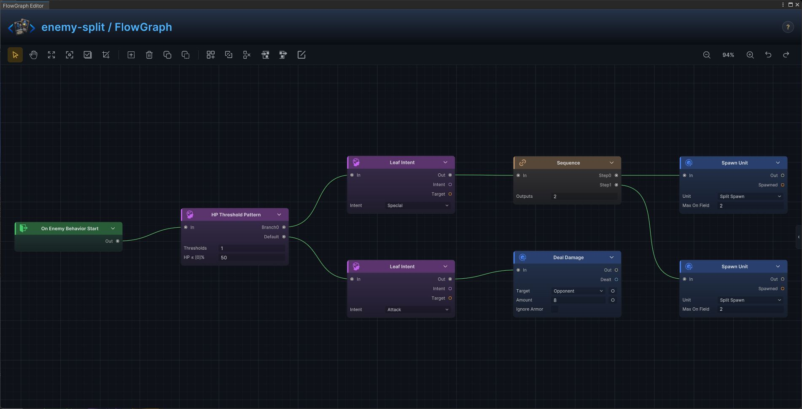Expand the right side panel handle

click(799, 237)
